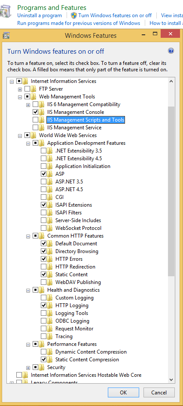Uncheck ISAPI Extensions
This screenshot has height=406, width=183.
pyautogui.click(x=44, y=205)
